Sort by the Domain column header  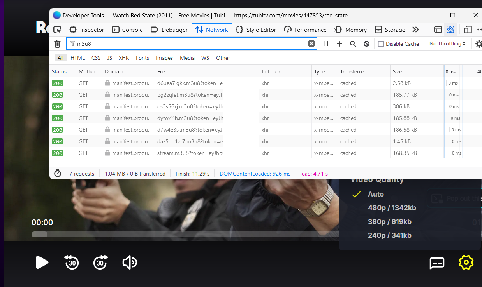(x=128, y=71)
